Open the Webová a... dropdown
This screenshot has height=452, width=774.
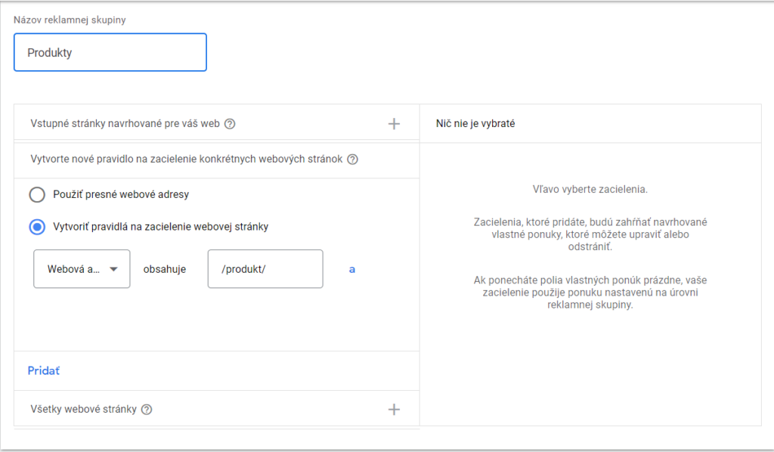click(82, 269)
